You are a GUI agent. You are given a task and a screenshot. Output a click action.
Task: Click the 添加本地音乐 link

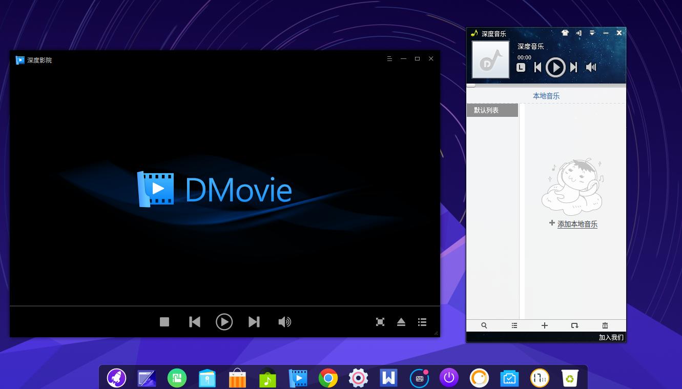[x=577, y=224]
